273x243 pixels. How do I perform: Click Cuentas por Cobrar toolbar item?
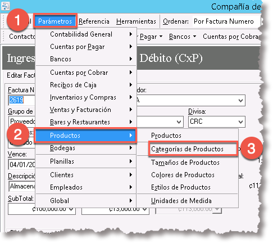(231, 37)
